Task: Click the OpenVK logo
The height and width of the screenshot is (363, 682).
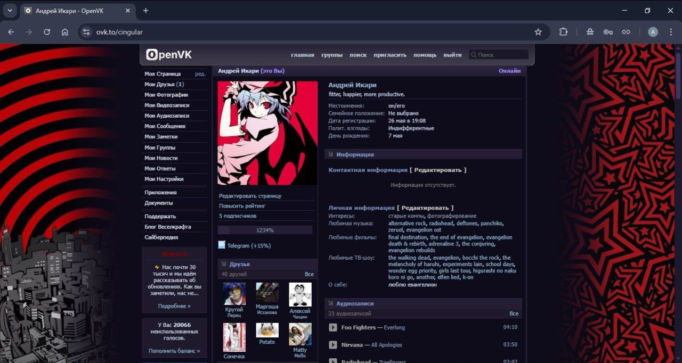Action: tap(169, 55)
